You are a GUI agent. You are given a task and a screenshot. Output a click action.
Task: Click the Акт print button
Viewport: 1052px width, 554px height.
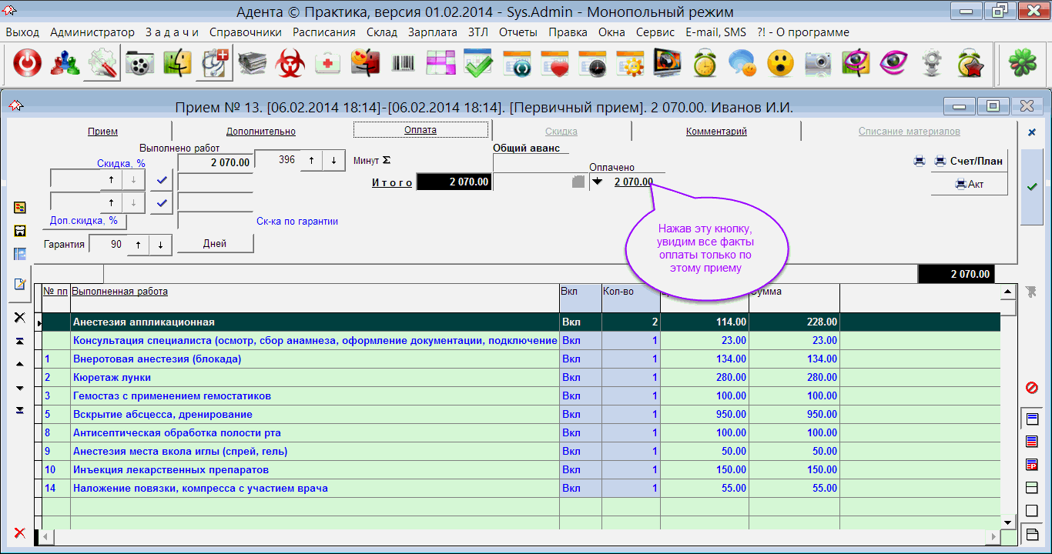pyautogui.click(x=969, y=184)
